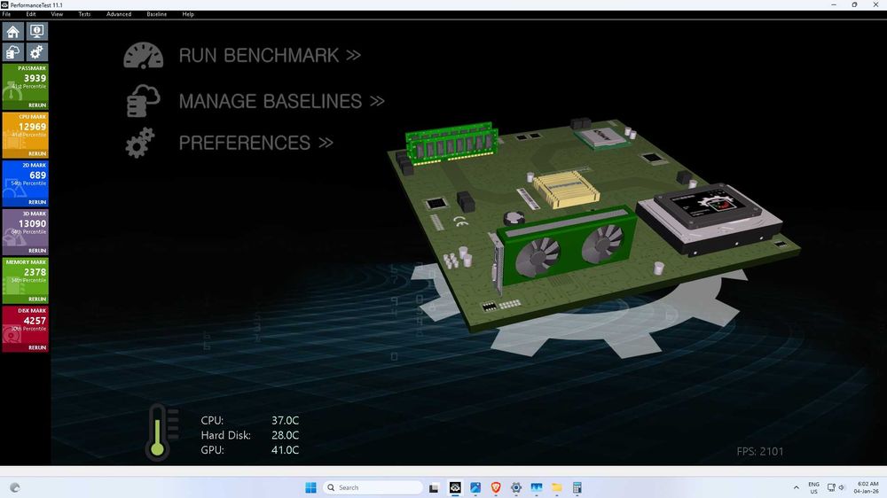This screenshot has width=887, height=498.
Task: Rerun the Disk Mark test
Action: pyautogui.click(x=37, y=347)
